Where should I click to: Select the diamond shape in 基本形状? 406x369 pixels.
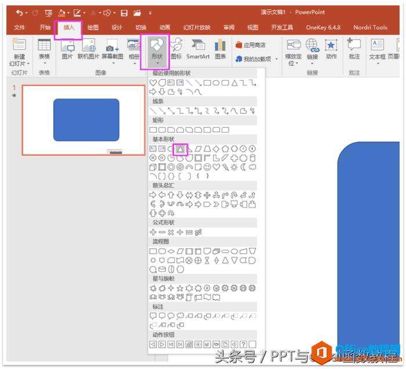tap(216, 149)
